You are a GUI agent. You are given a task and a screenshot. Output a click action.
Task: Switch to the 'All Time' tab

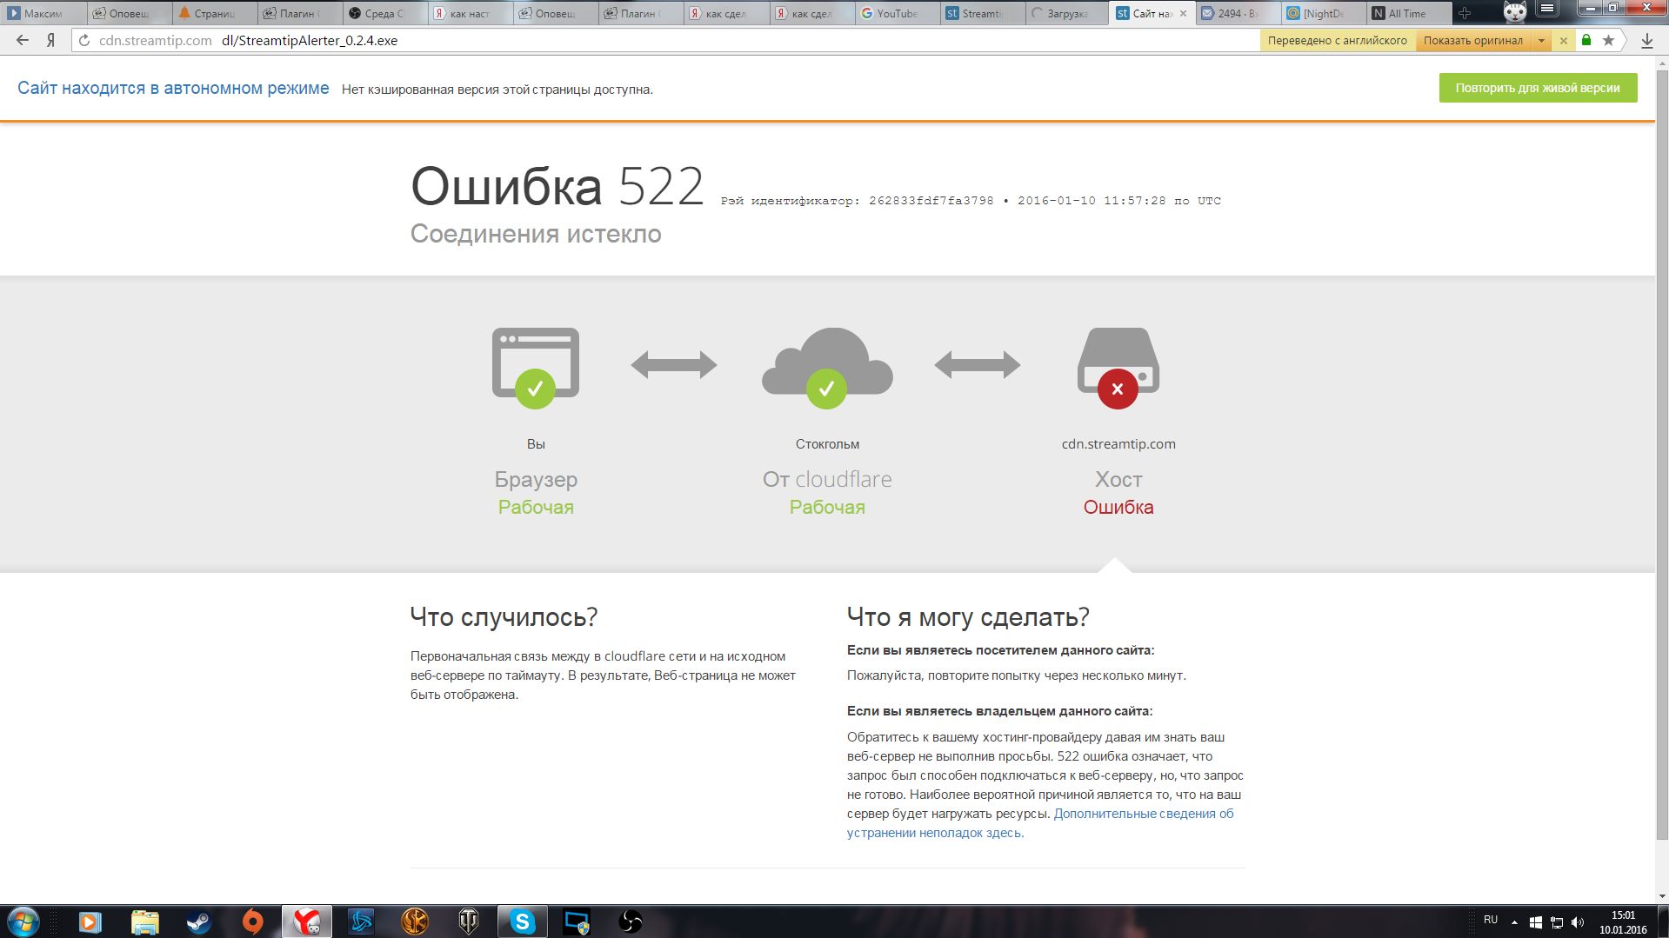click(x=1407, y=13)
